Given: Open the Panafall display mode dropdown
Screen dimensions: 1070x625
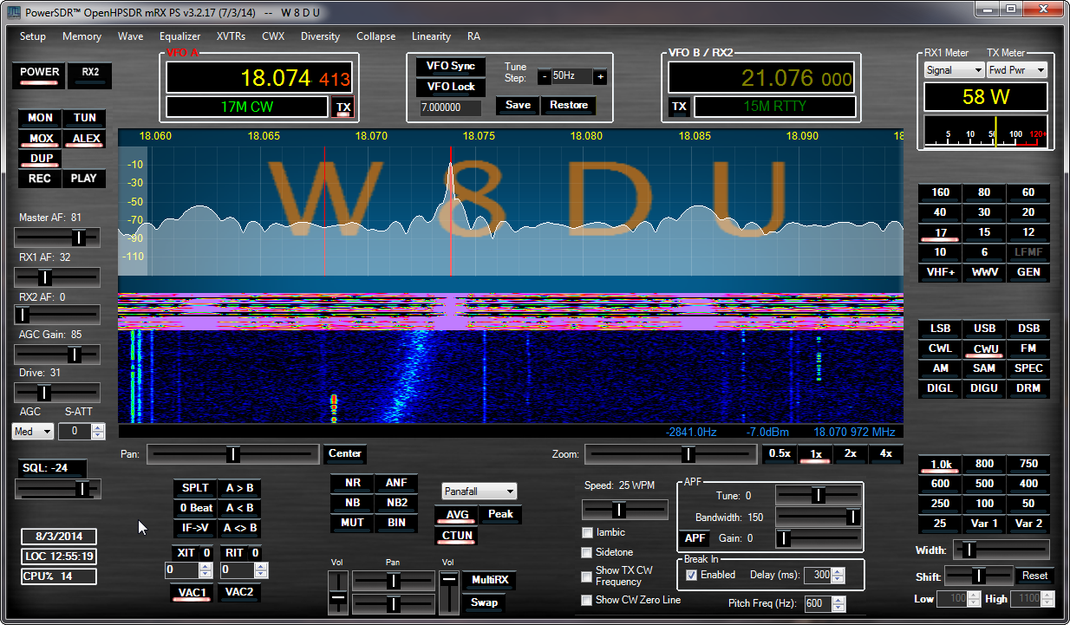Looking at the screenshot, I should 479,492.
